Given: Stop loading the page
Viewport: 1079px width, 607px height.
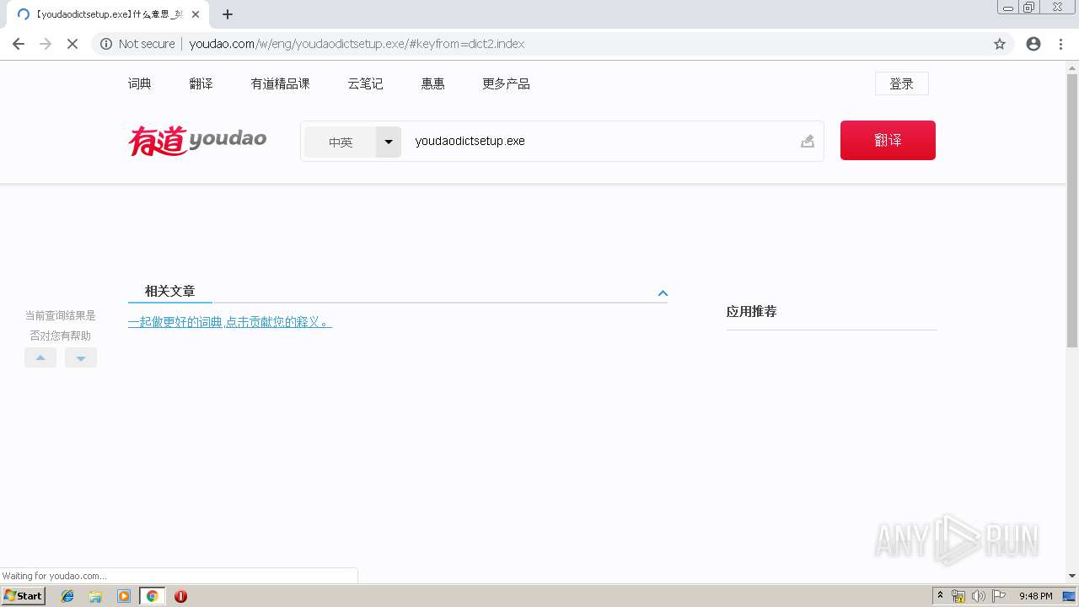Looking at the screenshot, I should (x=72, y=44).
